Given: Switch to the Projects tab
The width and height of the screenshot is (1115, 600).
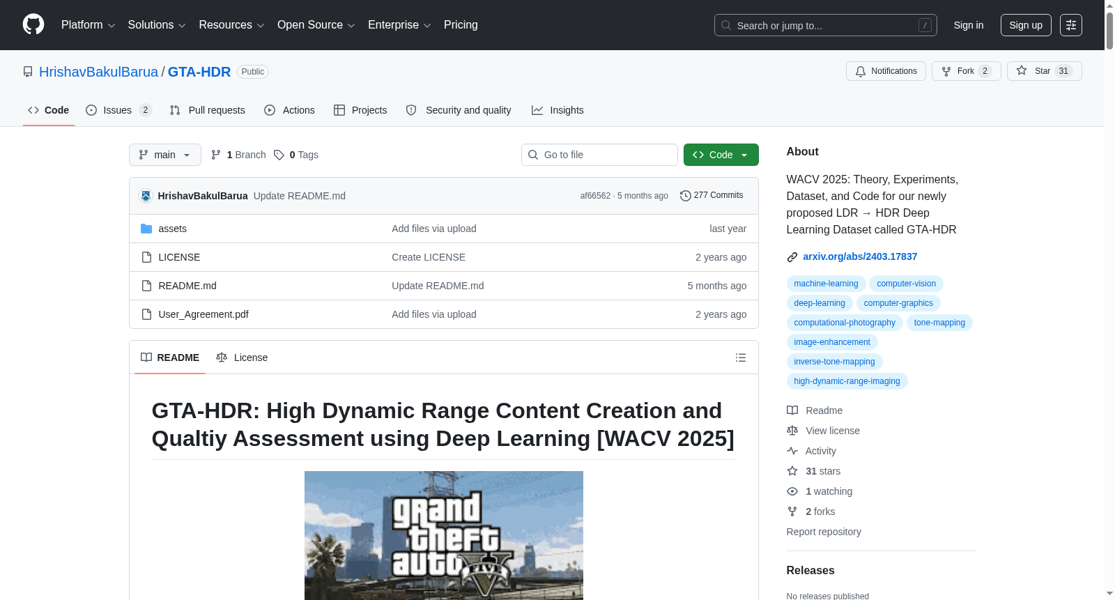Looking at the screenshot, I should click(x=360, y=110).
